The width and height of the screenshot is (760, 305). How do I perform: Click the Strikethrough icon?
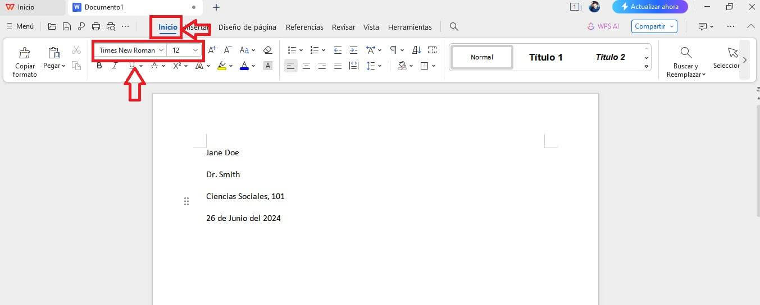tap(154, 66)
